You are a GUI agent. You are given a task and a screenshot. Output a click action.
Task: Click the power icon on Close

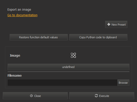pos(31,96)
